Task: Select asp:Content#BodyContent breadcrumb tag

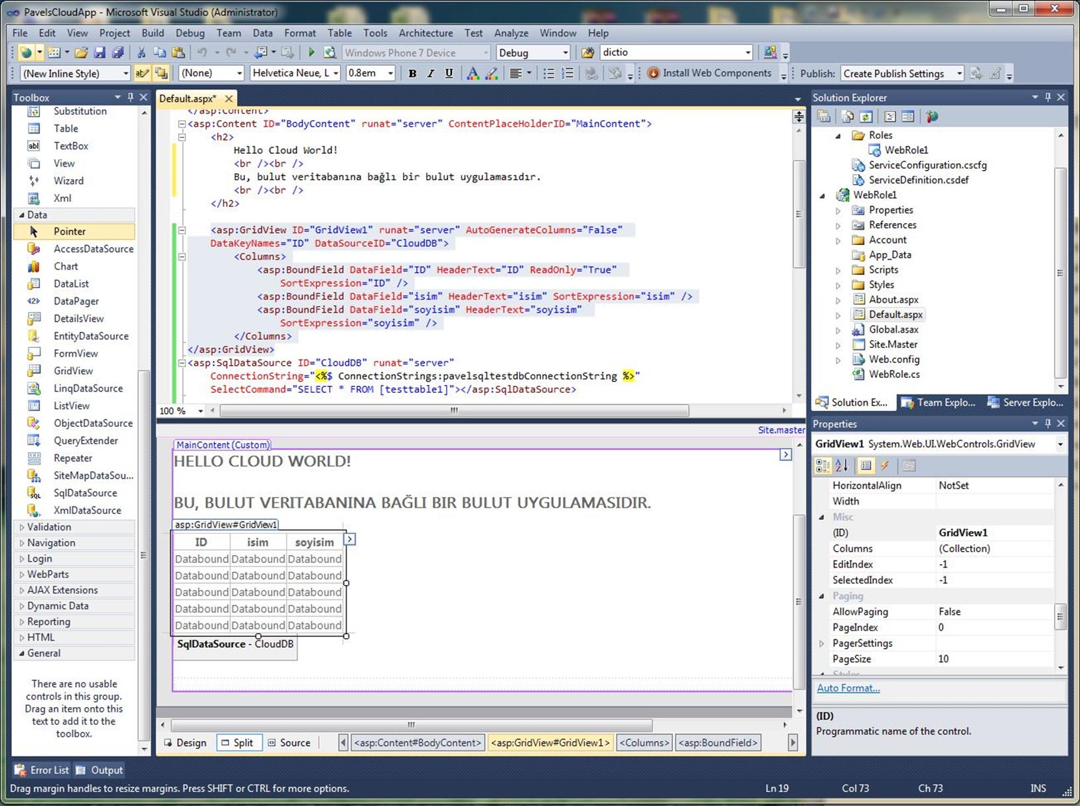Action: (418, 743)
